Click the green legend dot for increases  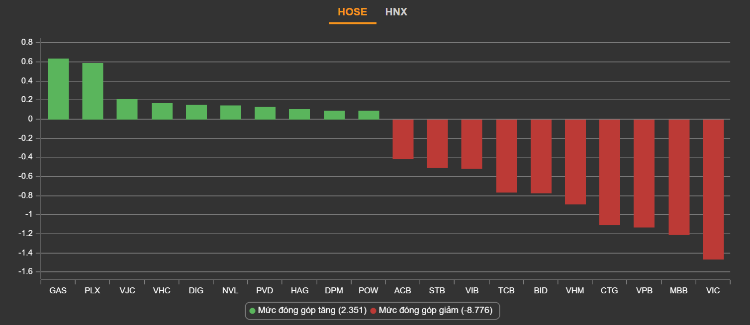tap(252, 311)
